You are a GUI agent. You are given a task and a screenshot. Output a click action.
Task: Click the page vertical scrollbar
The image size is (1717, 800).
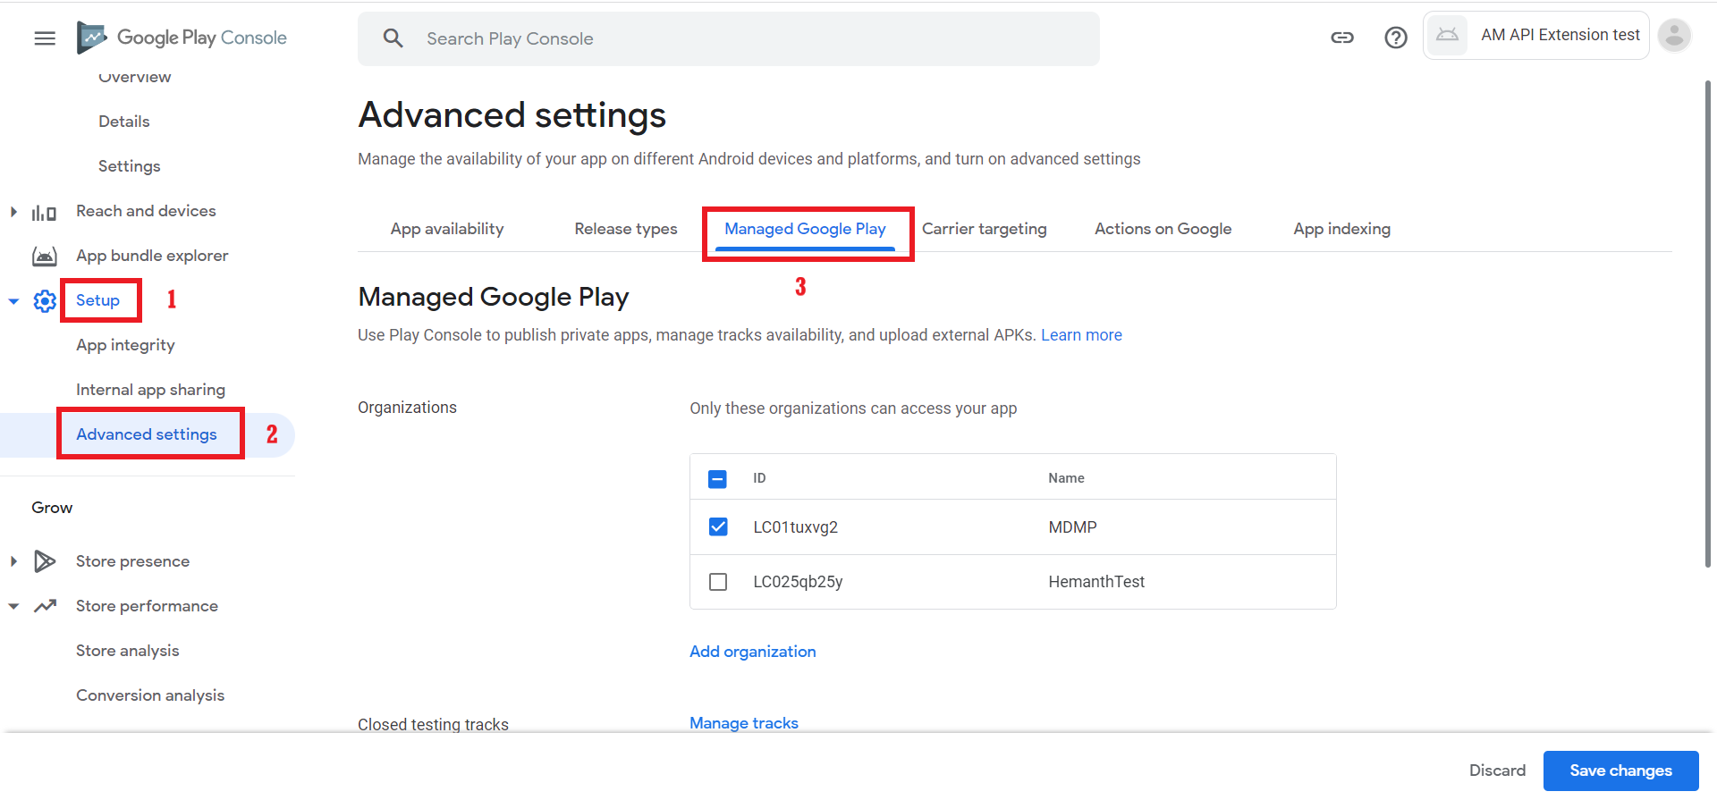1707,322
